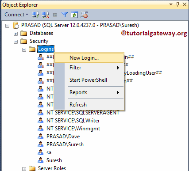The height and width of the screenshot is (171, 189).
Task: Click login icon beside NT SERVICE\SQLWriter
Action: [x=41, y=121]
